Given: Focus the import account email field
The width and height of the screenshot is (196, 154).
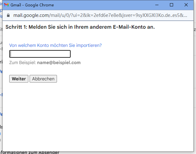Looking at the screenshot, I should [x=40, y=54].
